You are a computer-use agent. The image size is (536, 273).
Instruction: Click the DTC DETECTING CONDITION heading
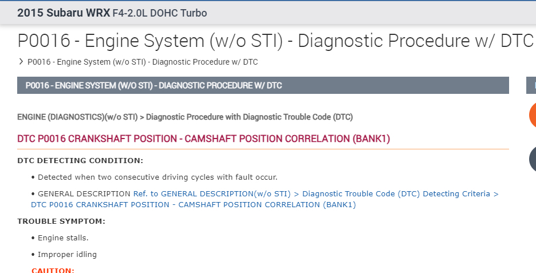pos(80,160)
